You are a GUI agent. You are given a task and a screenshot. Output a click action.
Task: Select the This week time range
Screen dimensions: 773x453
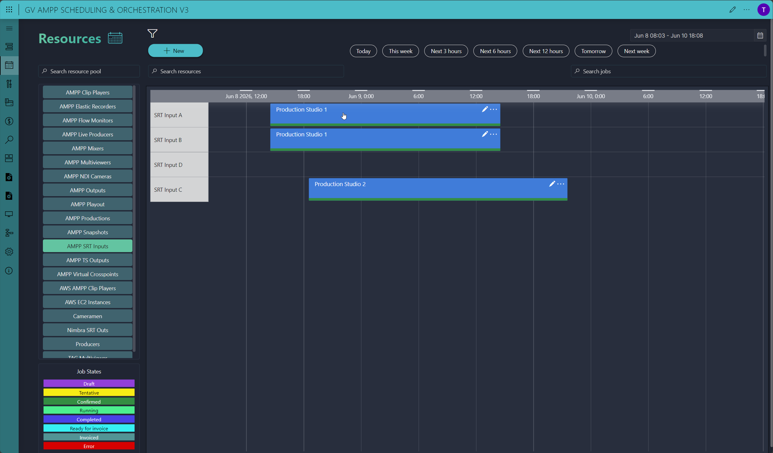coord(400,51)
